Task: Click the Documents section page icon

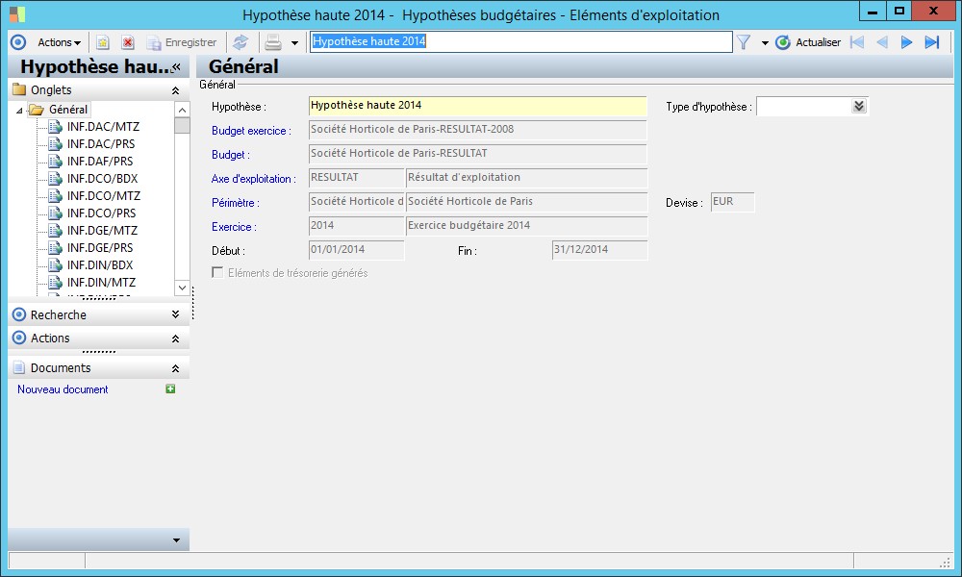Action: pyautogui.click(x=19, y=368)
